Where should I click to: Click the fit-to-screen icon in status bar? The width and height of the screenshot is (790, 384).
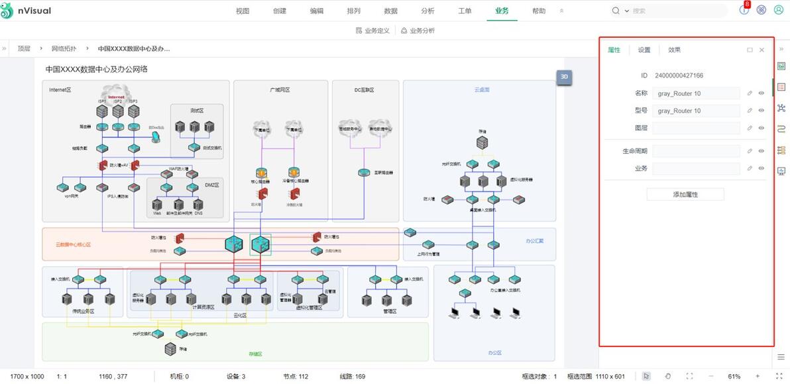pyautogui.click(x=688, y=376)
